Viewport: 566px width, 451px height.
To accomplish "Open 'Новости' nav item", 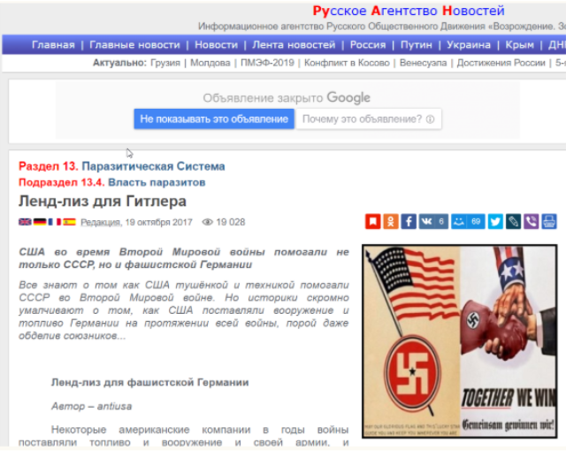I will [x=216, y=45].
